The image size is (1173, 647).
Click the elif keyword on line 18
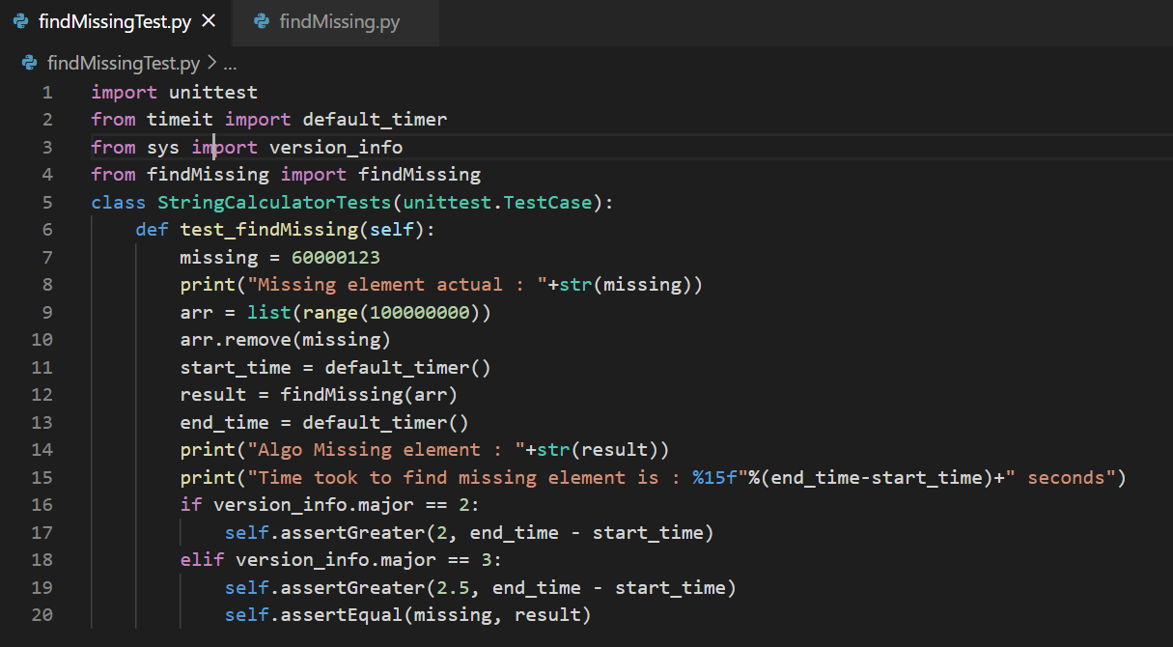tap(200, 558)
